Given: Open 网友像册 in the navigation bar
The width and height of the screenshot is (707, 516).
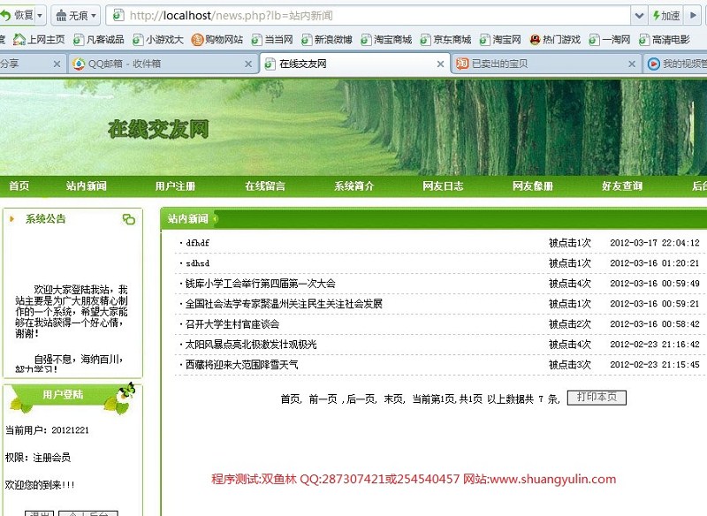Looking at the screenshot, I should pyautogui.click(x=533, y=186).
